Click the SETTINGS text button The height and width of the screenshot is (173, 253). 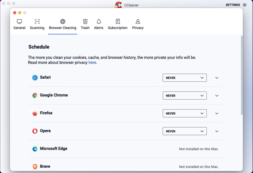(233, 5)
